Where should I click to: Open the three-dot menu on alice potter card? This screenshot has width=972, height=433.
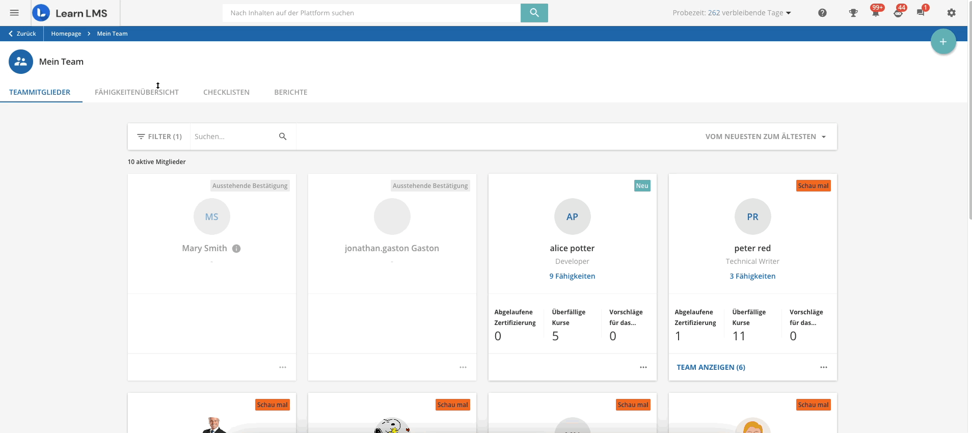(643, 367)
